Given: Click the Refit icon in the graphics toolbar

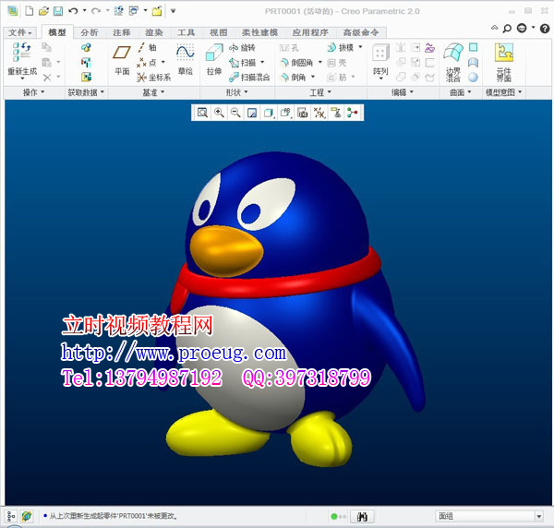Looking at the screenshot, I should 202,113.
